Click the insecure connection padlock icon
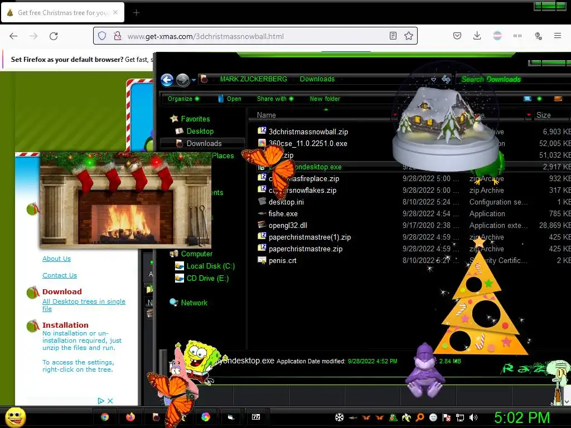571x428 pixels. tap(117, 36)
